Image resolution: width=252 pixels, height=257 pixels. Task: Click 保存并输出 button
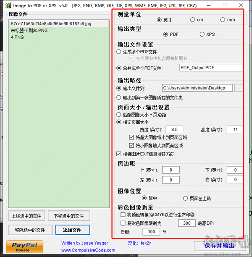[219, 246]
